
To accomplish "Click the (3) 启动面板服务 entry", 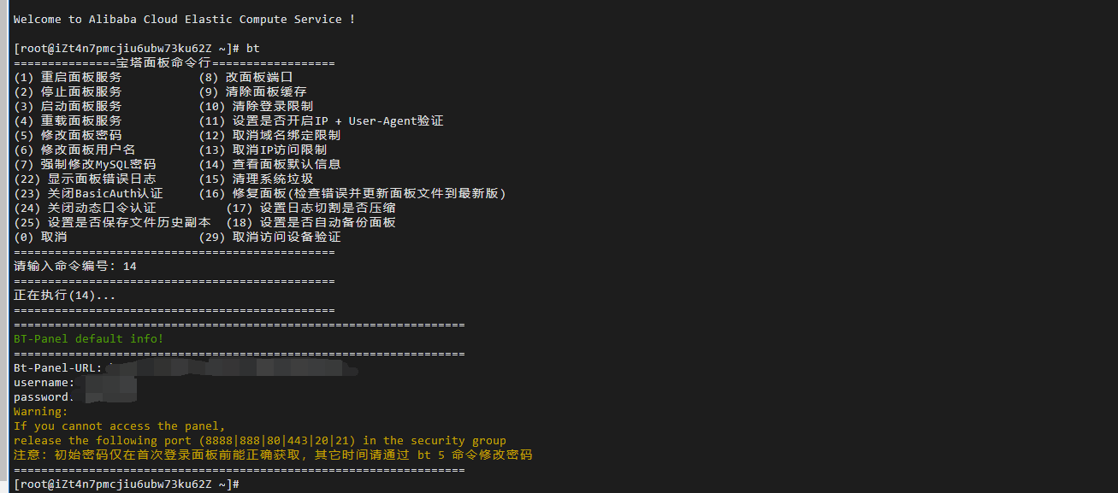I will tap(68, 106).
